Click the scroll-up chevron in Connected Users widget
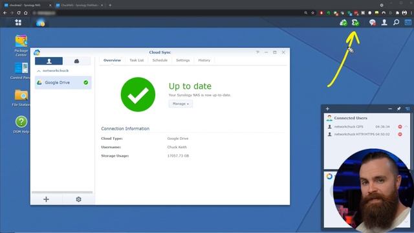Image resolution: width=414 pixels, height=233 pixels. tap(406, 127)
